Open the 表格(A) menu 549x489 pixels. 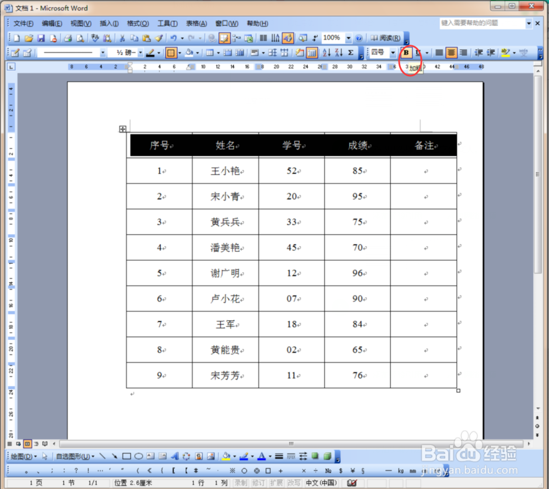(195, 23)
